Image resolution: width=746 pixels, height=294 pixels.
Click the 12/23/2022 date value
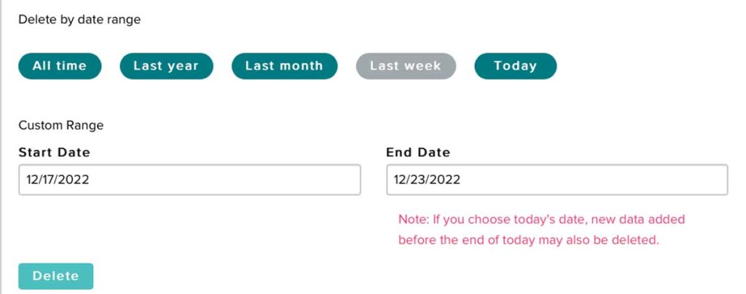[427, 180]
